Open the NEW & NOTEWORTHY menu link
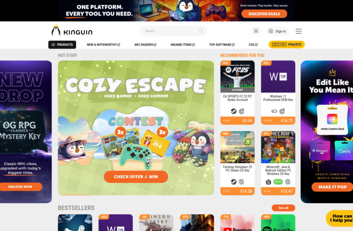This screenshot has width=353, height=231. pyautogui.click(x=103, y=45)
